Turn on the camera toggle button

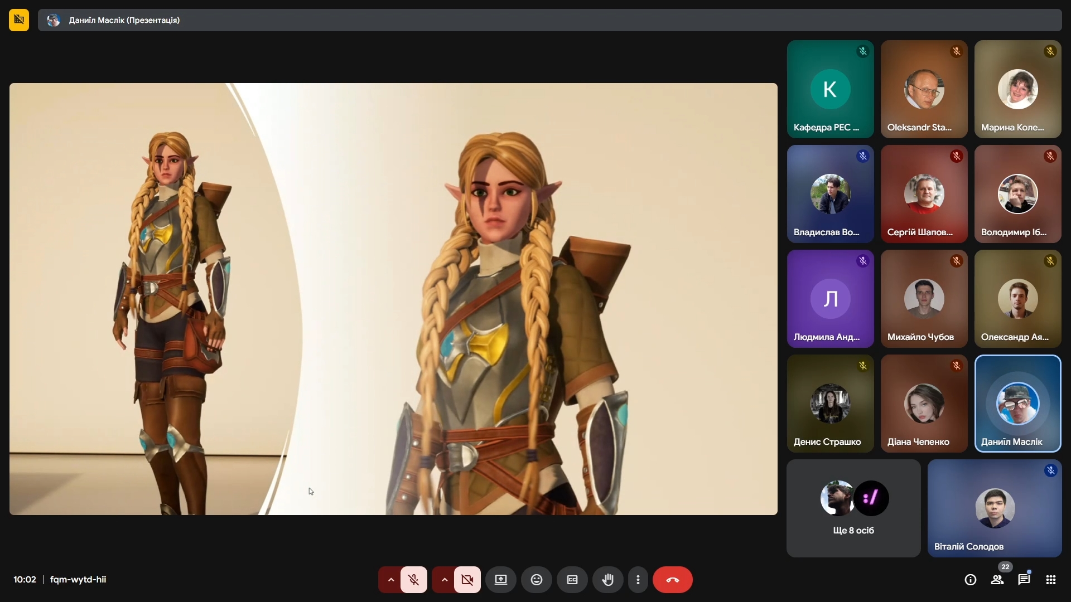pos(467,580)
